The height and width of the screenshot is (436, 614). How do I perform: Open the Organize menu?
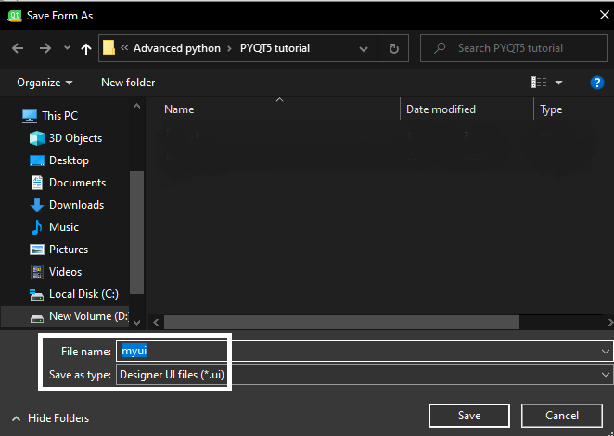point(45,83)
